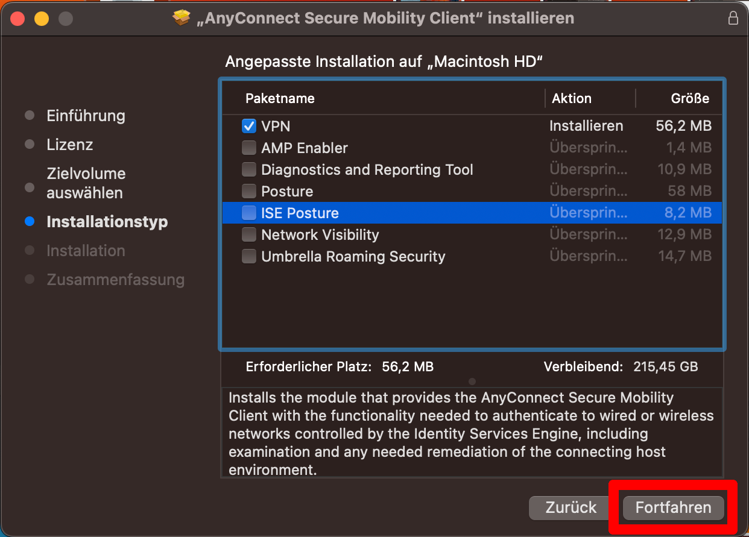Click the lock icon in title bar

733,18
